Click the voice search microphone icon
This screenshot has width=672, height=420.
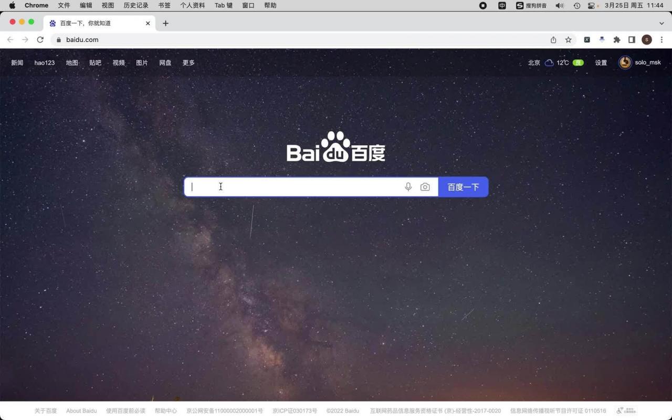tap(408, 187)
